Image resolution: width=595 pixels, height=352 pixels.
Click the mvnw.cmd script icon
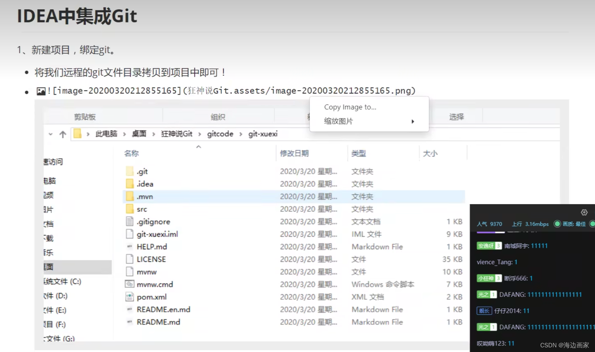tap(129, 284)
